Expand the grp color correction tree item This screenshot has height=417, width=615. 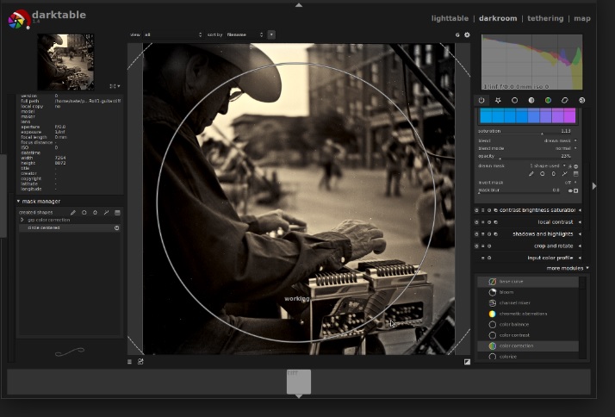tap(22, 220)
